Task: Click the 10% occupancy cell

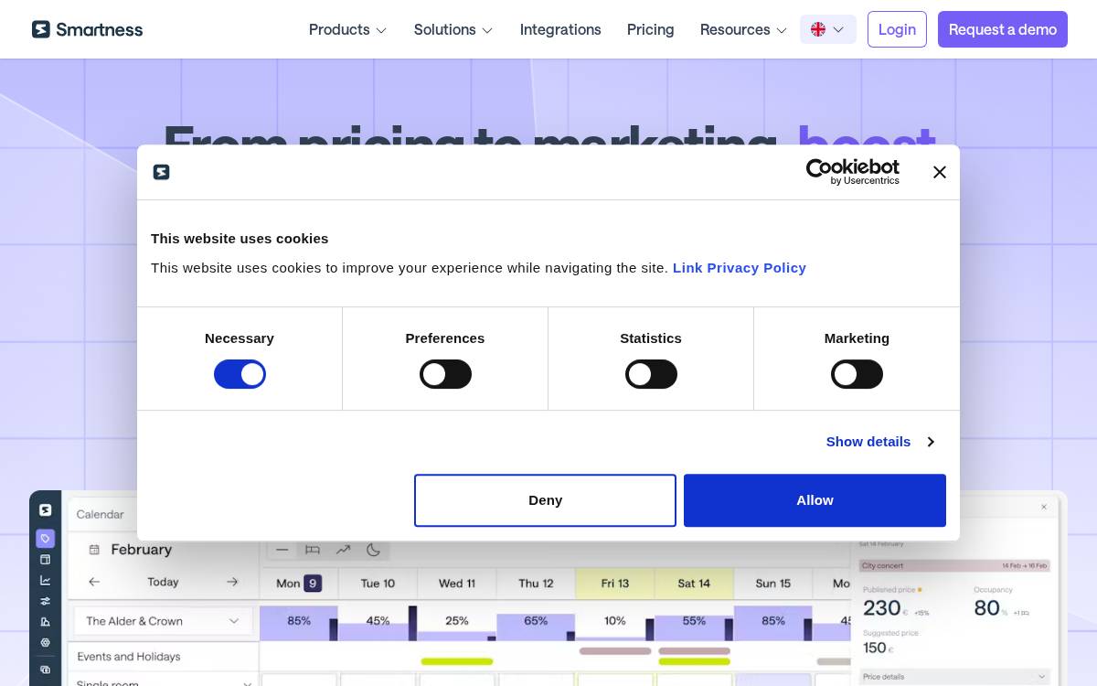Action: pos(615,621)
